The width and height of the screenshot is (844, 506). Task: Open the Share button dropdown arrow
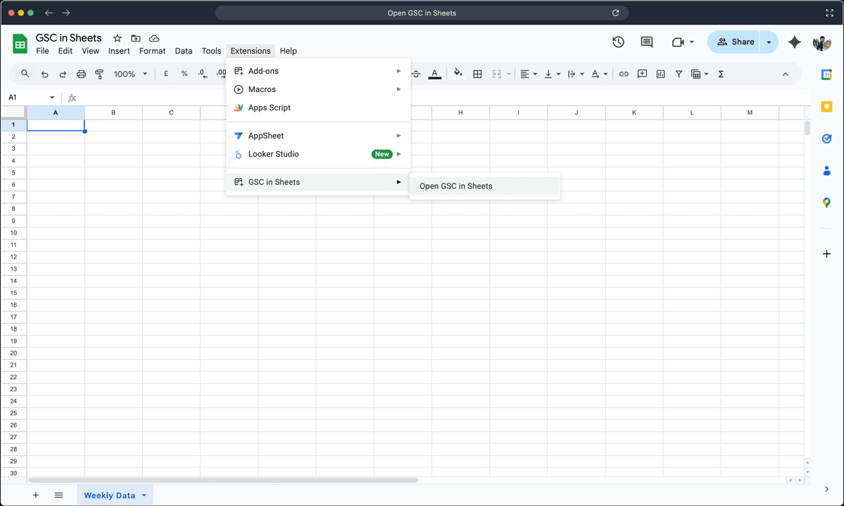coord(769,42)
